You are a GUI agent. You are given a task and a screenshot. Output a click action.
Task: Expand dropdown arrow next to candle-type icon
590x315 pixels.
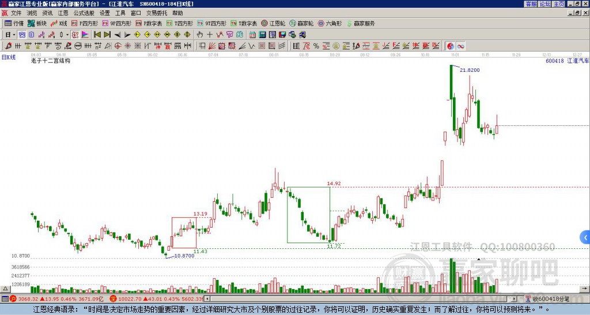click(x=67, y=35)
